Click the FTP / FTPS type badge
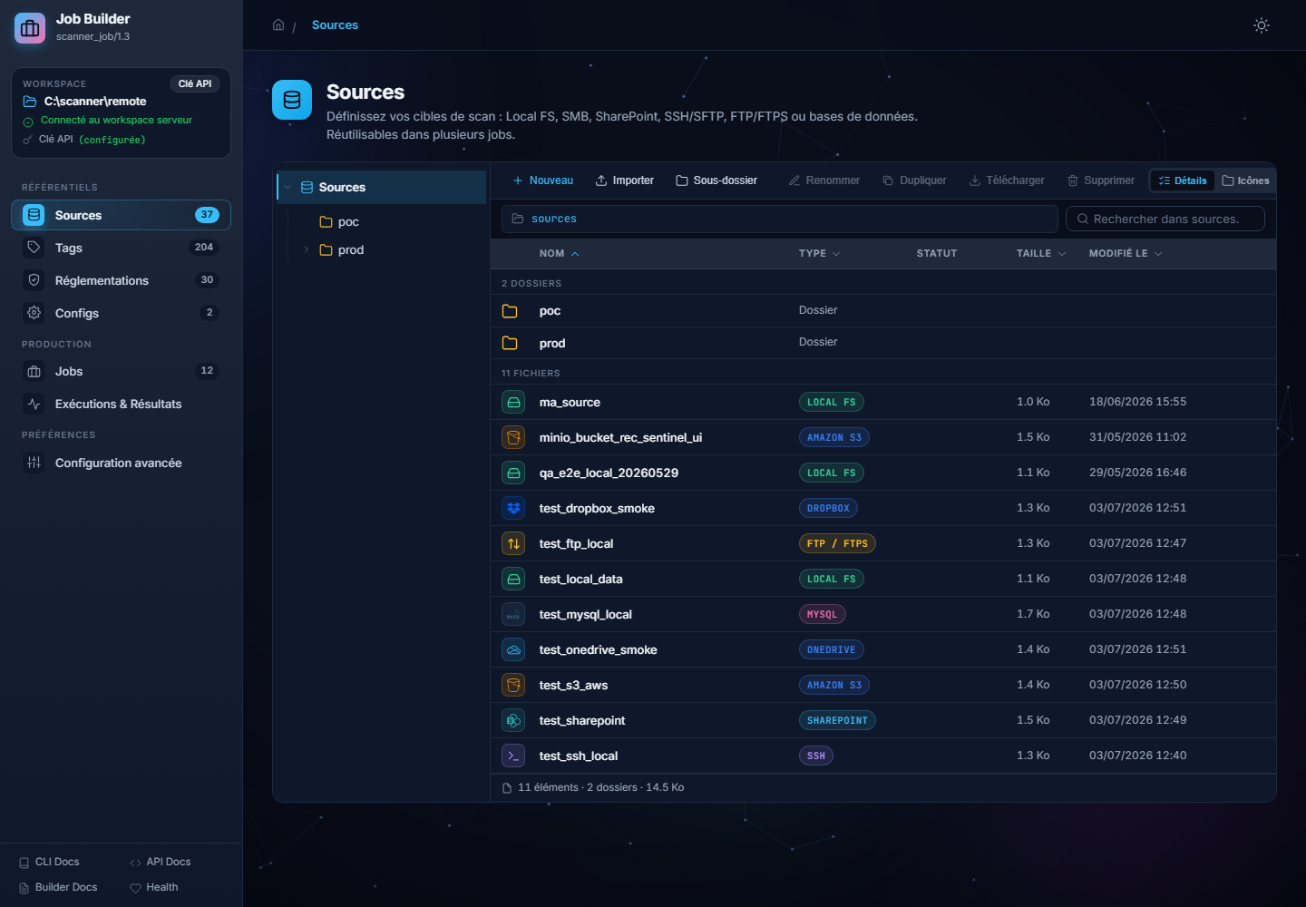 tap(837, 543)
